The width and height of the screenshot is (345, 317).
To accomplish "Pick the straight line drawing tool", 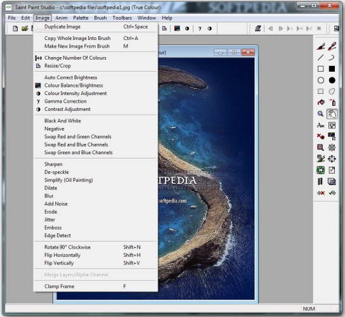I will (320, 58).
